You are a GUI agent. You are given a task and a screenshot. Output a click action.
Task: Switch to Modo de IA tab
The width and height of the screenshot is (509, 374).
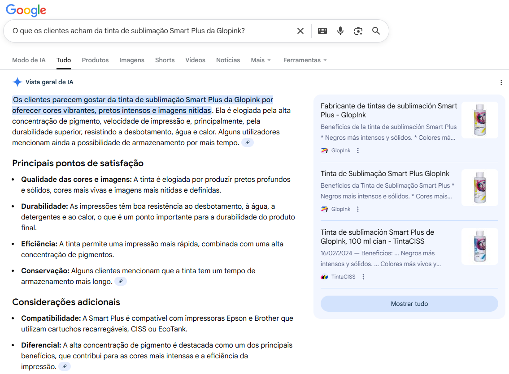click(29, 60)
